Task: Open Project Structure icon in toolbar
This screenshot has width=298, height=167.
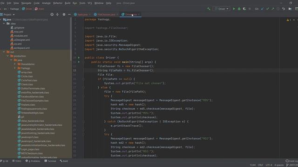Action: (x=290, y=9)
